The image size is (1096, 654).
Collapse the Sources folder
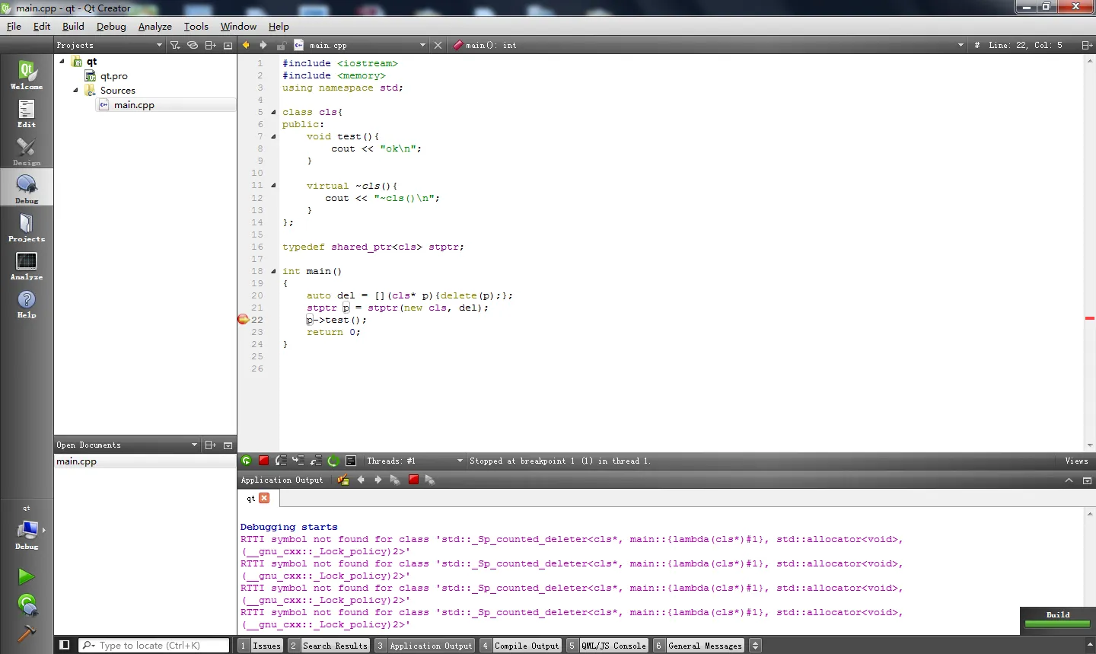pos(75,90)
